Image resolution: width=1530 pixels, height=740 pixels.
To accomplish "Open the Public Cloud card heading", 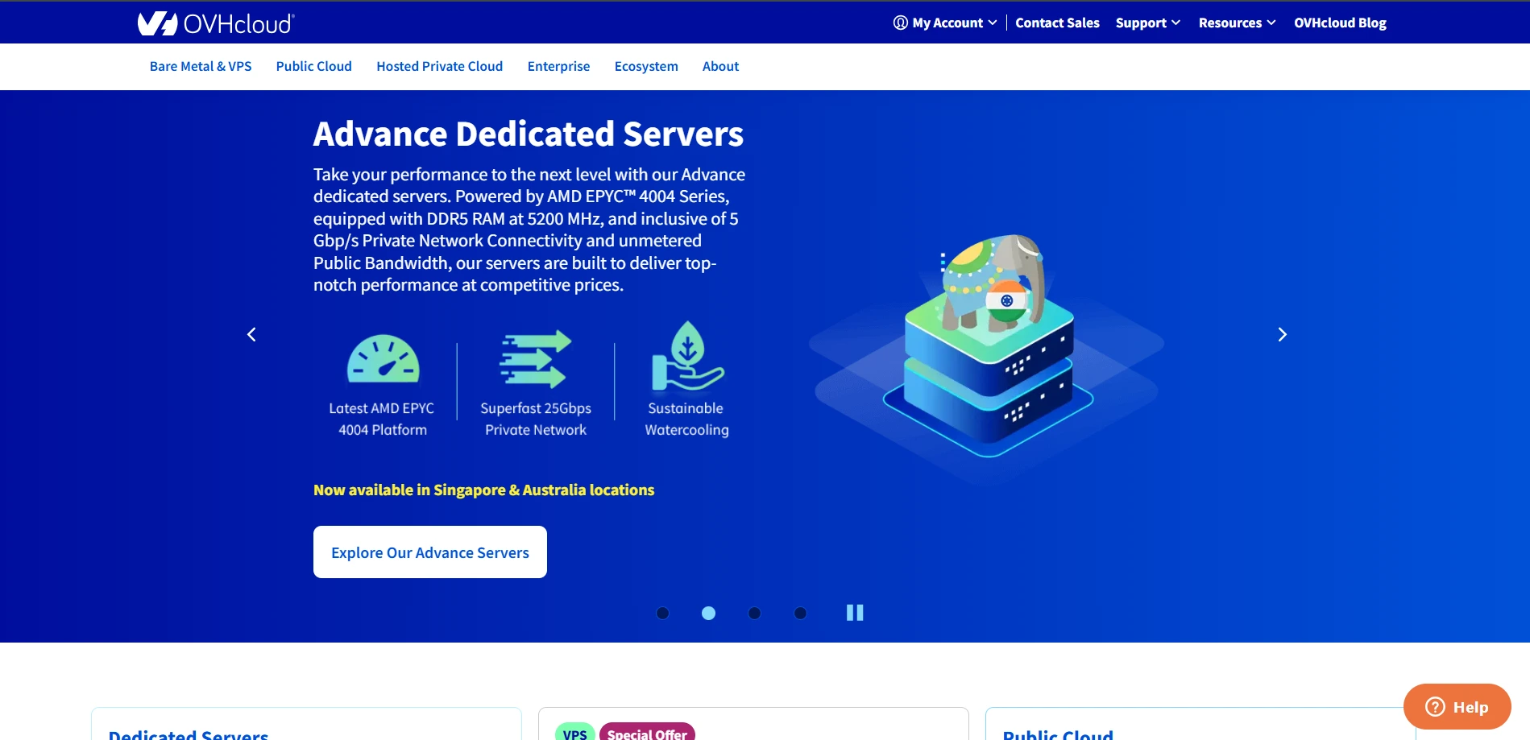I will pyautogui.click(x=1058, y=734).
